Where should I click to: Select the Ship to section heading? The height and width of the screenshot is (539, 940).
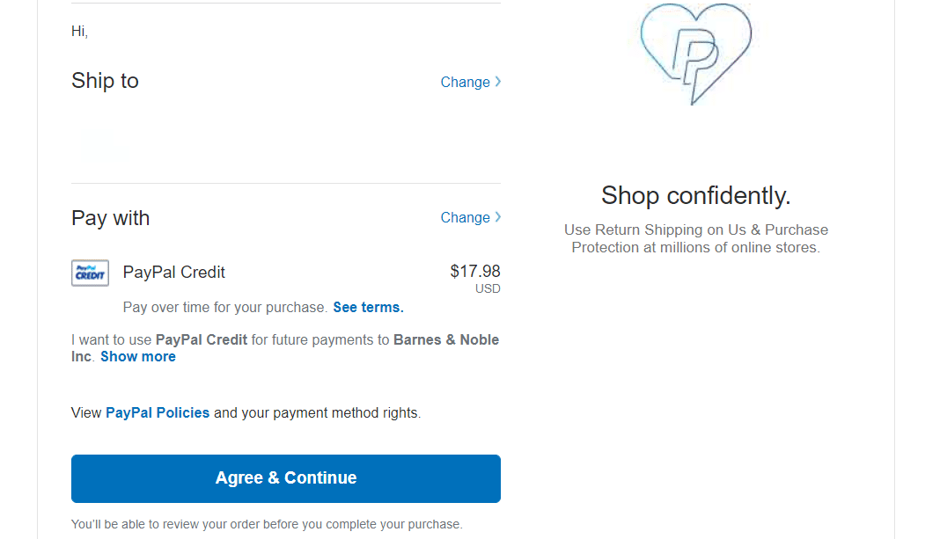point(105,80)
